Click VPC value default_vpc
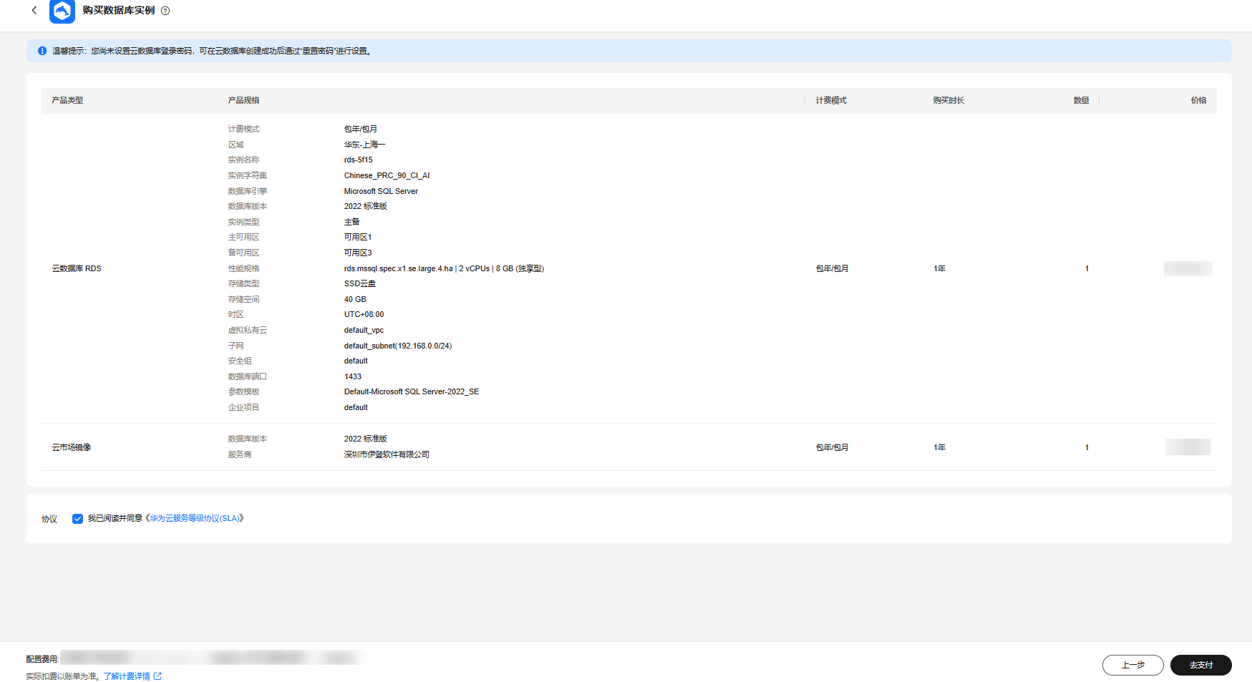This screenshot has width=1252, height=682. [x=364, y=330]
